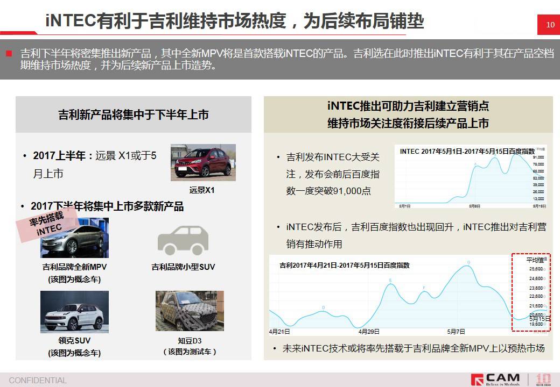The width and height of the screenshot is (560, 387).
Task: Click the INTEC Baidu index line chart
Action: pyautogui.click(x=471, y=177)
